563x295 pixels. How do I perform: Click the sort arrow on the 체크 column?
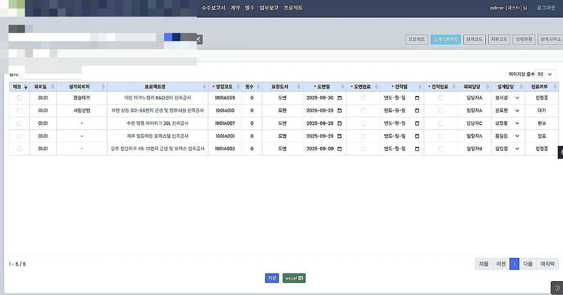click(25, 86)
